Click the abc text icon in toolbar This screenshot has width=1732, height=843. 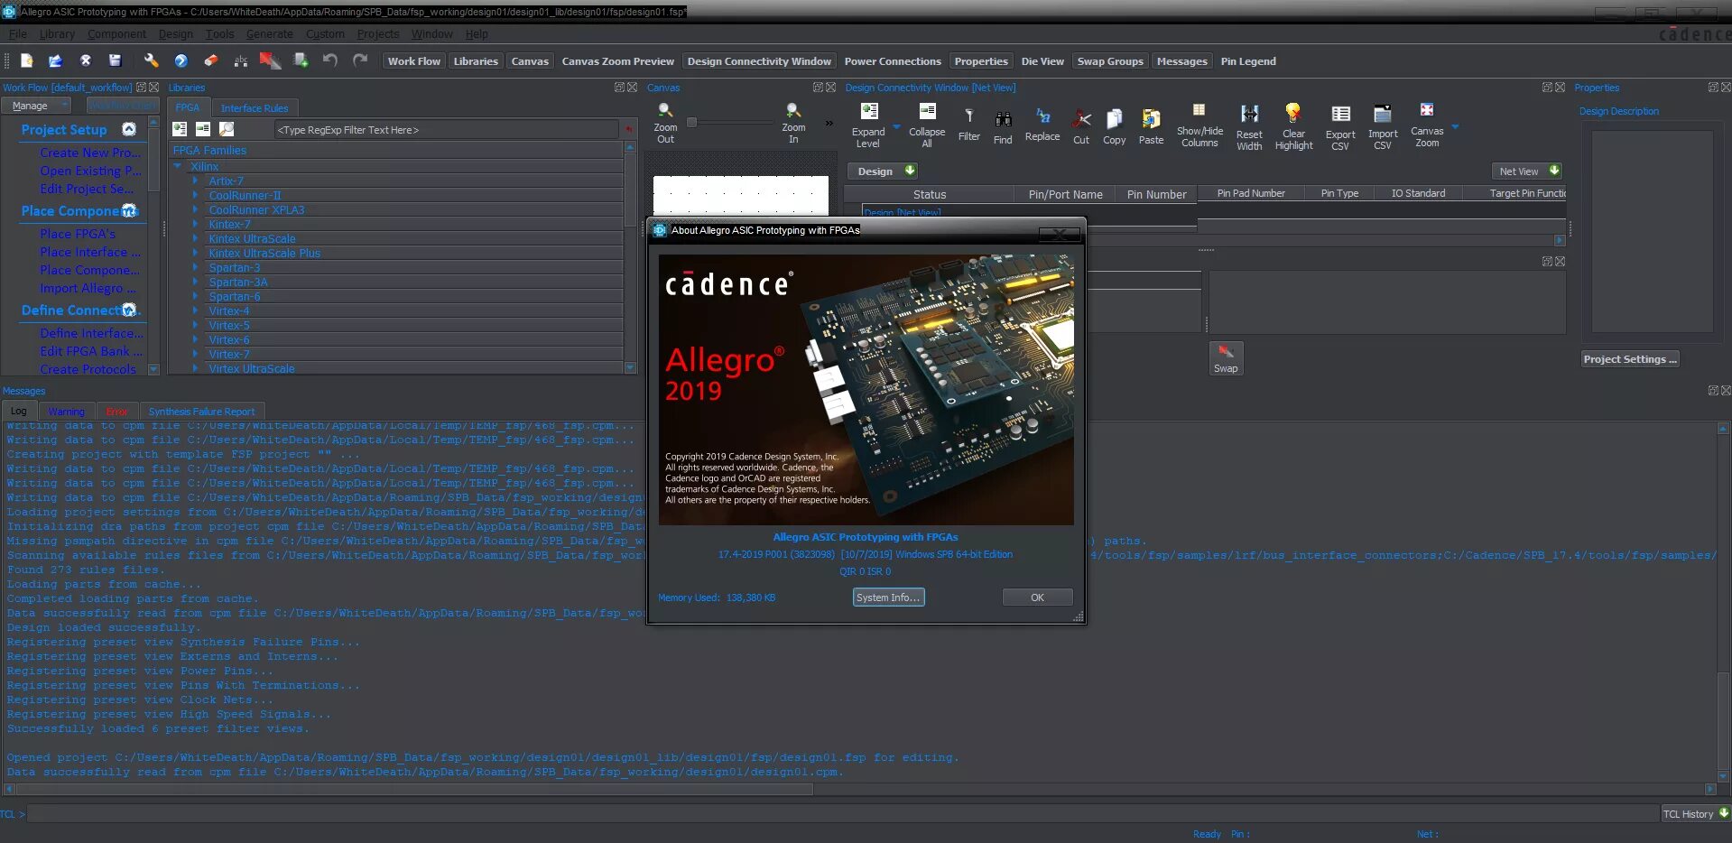coord(240,60)
